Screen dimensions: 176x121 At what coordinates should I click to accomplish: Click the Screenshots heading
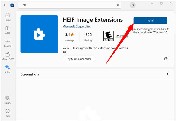pyautogui.click(x=30, y=74)
